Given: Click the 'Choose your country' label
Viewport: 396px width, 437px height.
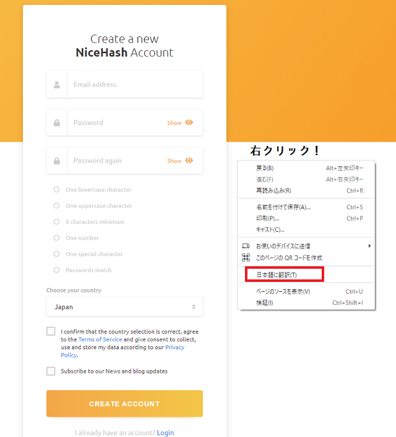Looking at the screenshot, I should [74, 290].
